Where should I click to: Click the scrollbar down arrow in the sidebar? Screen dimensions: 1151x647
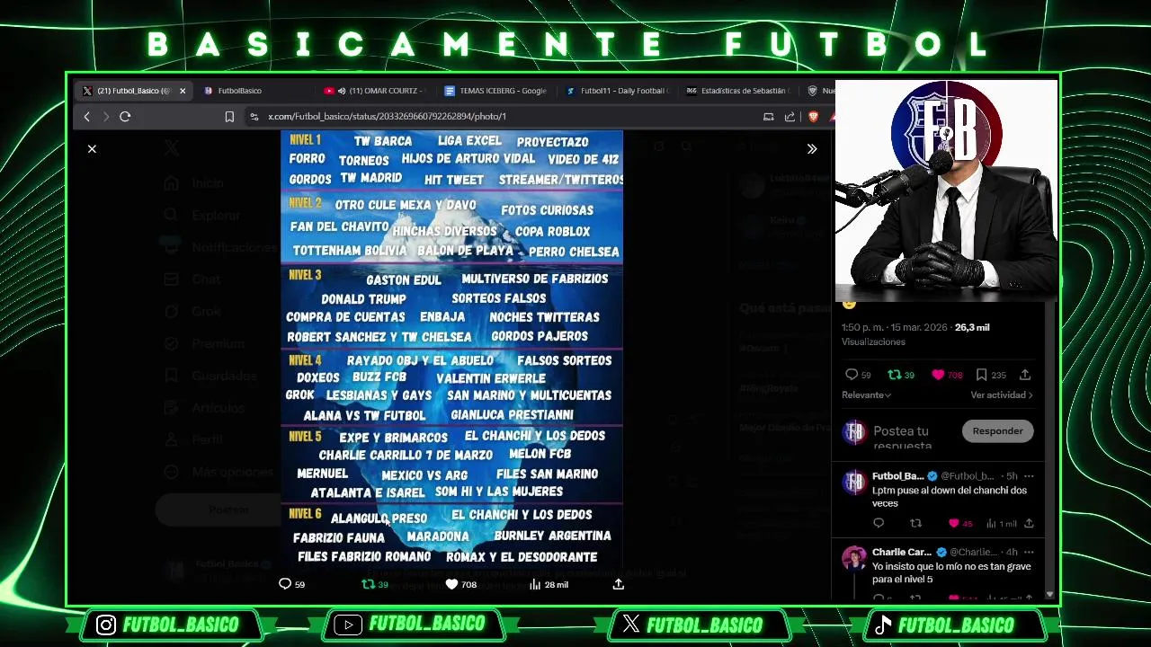pos(1049,595)
